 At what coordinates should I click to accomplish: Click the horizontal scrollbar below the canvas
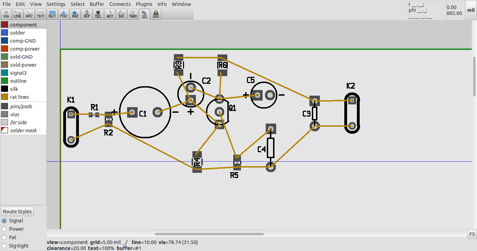click(x=210, y=234)
